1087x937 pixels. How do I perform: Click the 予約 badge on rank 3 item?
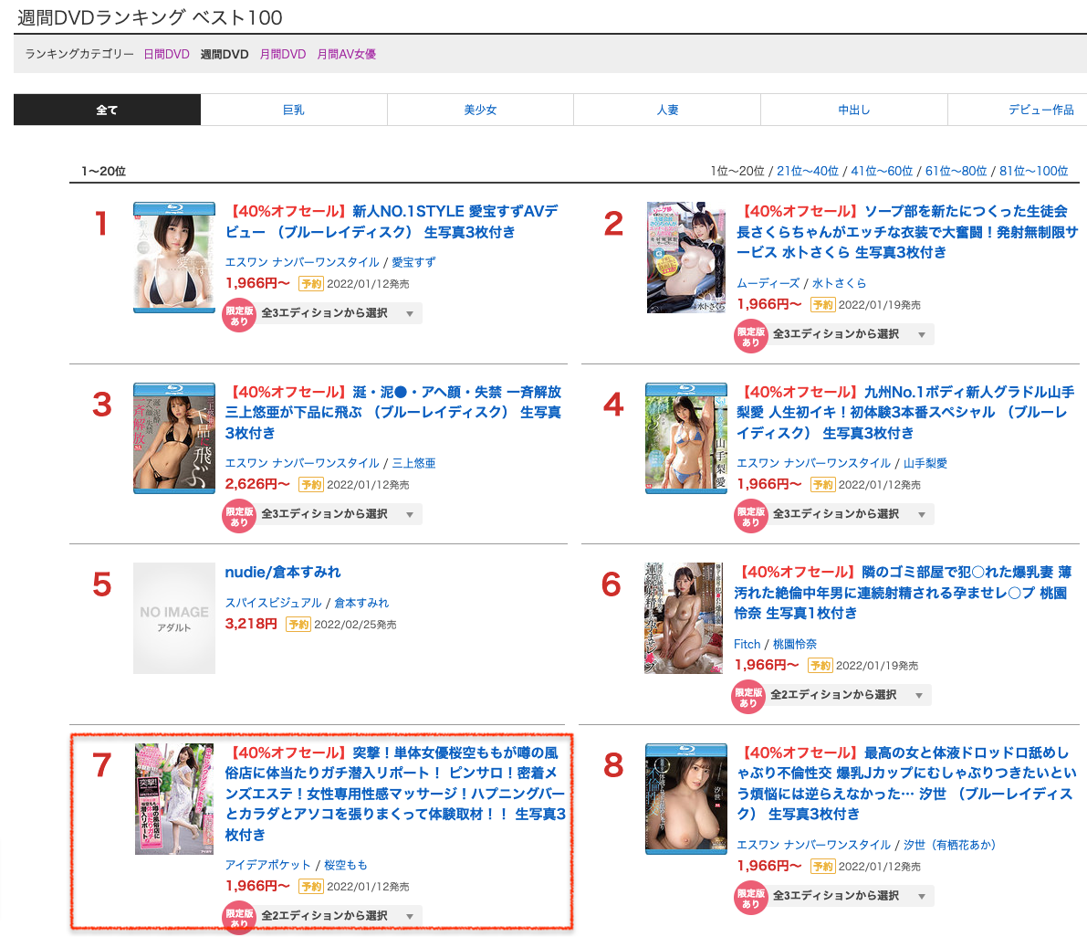tap(311, 485)
